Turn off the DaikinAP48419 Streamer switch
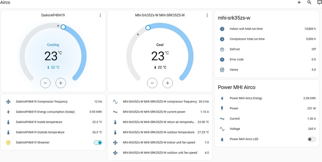322x162 pixels. point(98,143)
